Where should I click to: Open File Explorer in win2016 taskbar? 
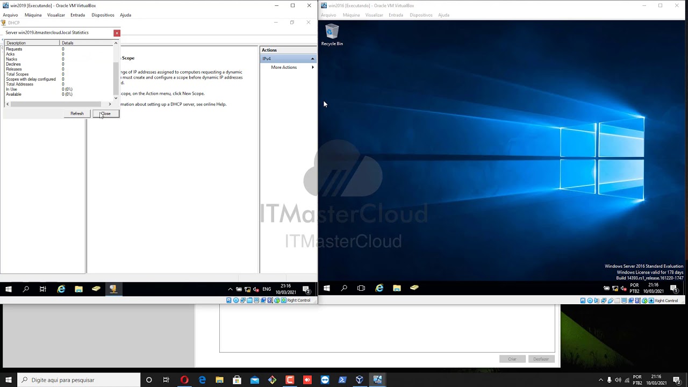tap(397, 288)
